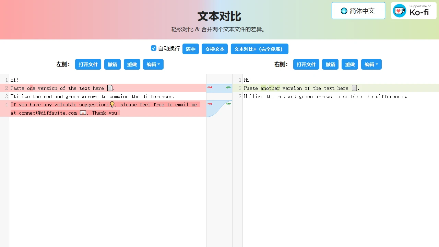This screenshot has height=247, width=439.
Task: Click the Ko-fi cup icon
Action: [399, 11]
